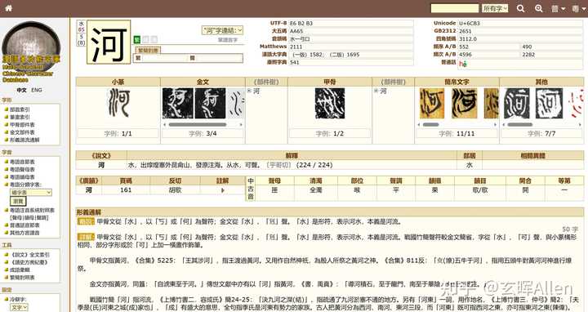Open 粵語音節表 in the sidebar
The height and width of the screenshot is (312, 588).
pos(22,162)
